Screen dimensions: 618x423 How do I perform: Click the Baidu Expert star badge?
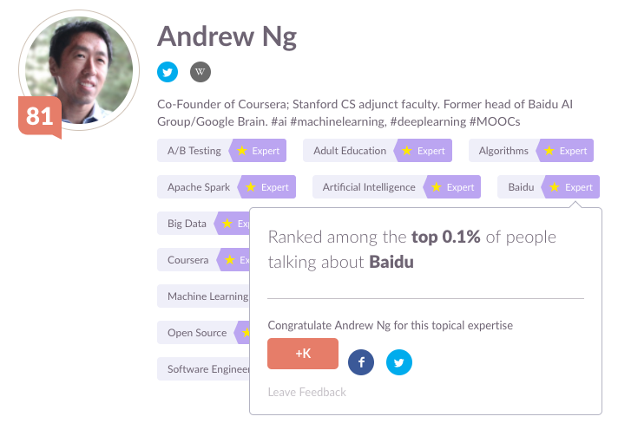573,187
